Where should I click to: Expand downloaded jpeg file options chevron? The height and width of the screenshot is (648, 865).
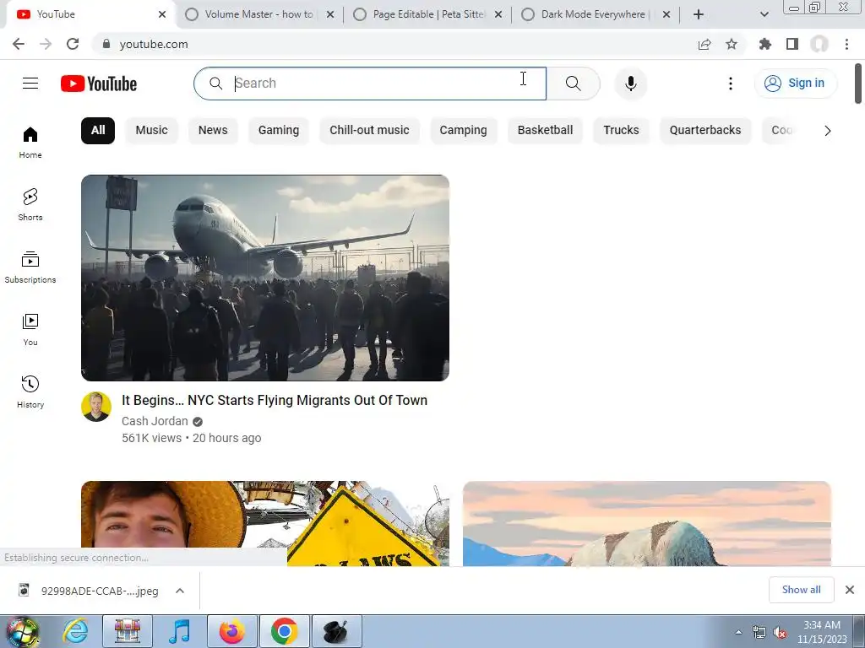(180, 591)
